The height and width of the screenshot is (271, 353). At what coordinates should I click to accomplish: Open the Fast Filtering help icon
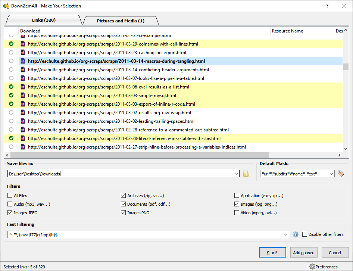click(296, 234)
